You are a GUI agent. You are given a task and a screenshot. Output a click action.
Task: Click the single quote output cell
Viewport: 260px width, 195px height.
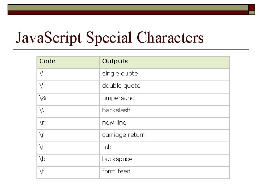pos(120,74)
